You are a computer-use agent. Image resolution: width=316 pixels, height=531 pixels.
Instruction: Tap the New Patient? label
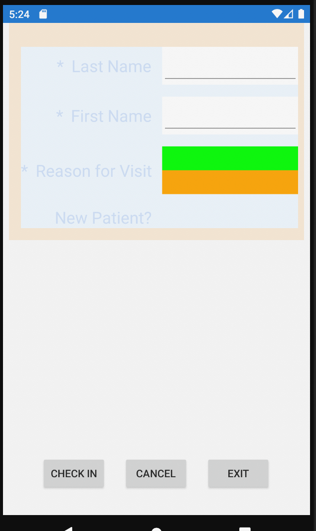click(x=103, y=218)
